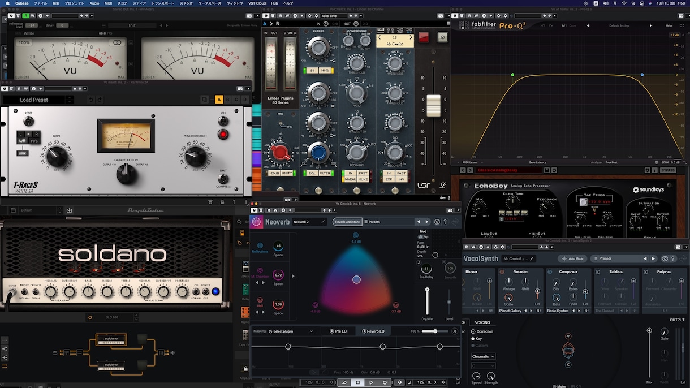Screen dimensions: 690x388
Task: Go to previous VocalSynth preset arrow
Action: pos(645,258)
